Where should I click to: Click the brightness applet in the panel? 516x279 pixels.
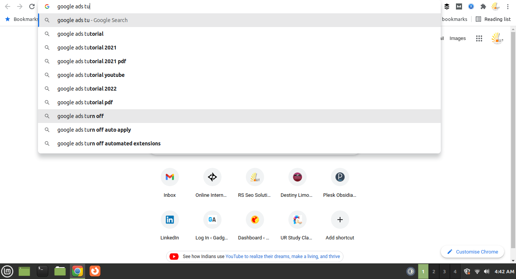click(410, 271)
